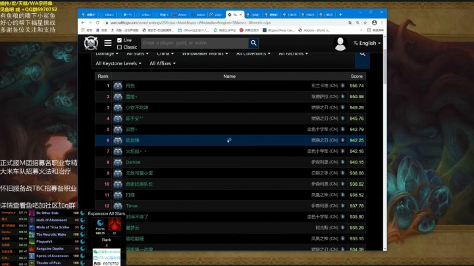The image size is (474, 266).
Task: Click the 942.25 score in the highlighted row
Action: pyautogui.click(x=357, y=140)
